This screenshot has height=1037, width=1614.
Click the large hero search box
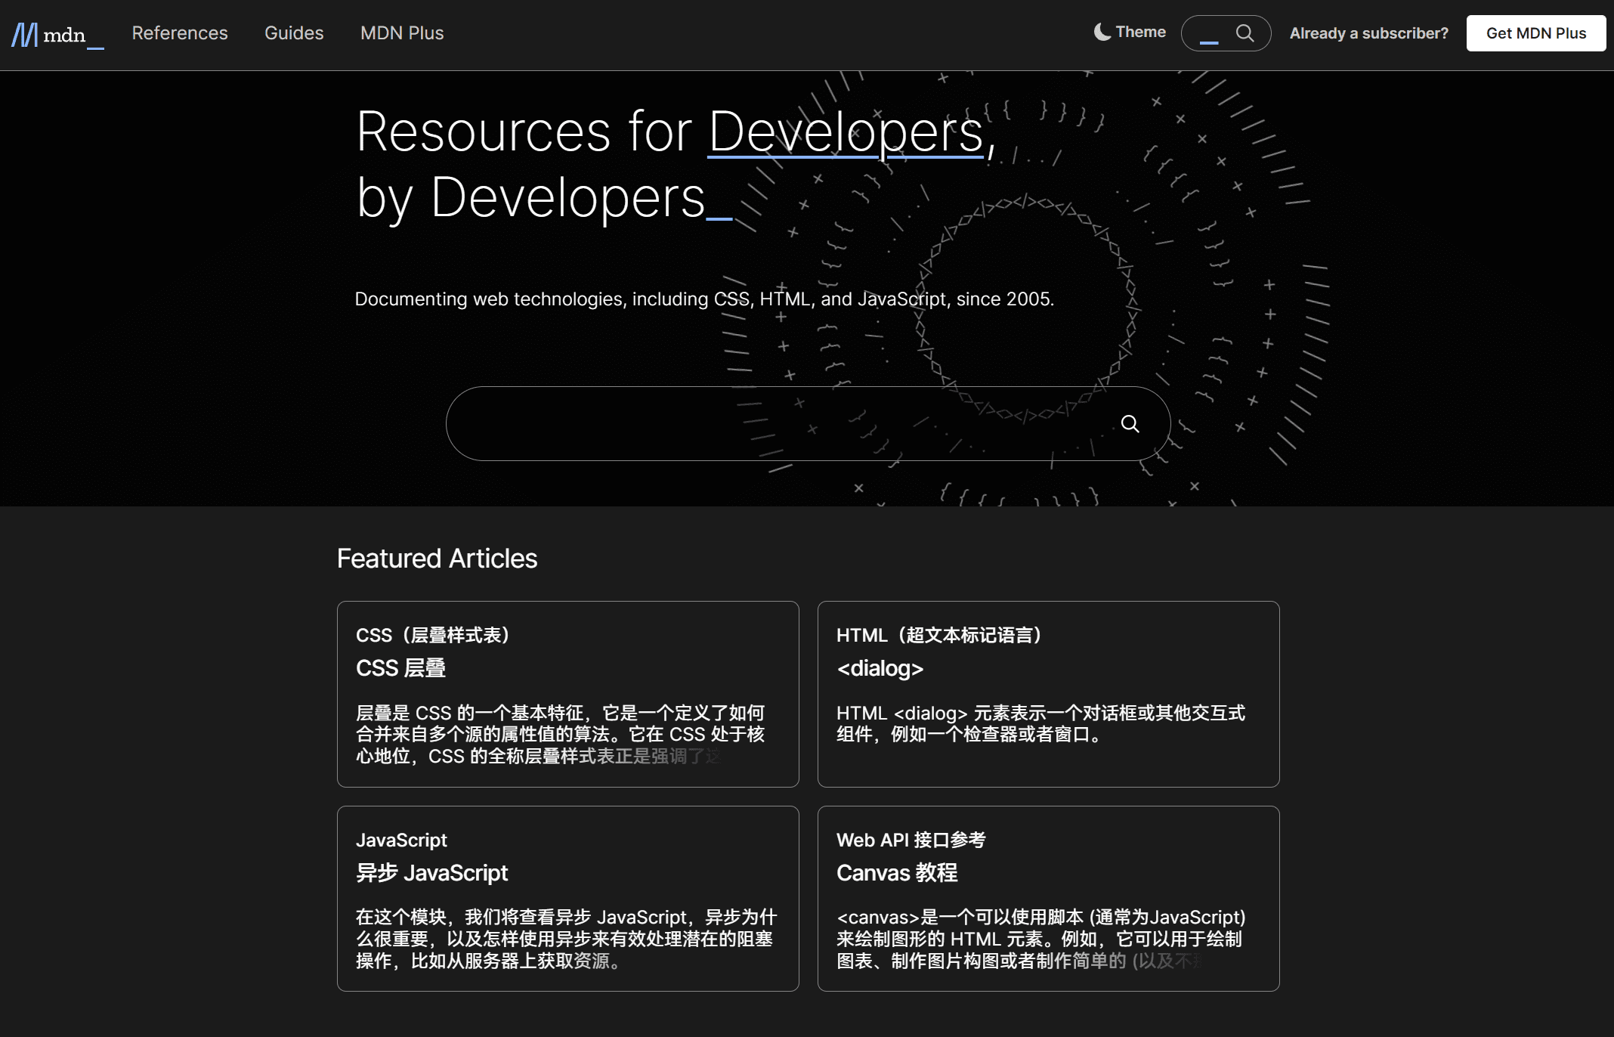tap(756, 424)
